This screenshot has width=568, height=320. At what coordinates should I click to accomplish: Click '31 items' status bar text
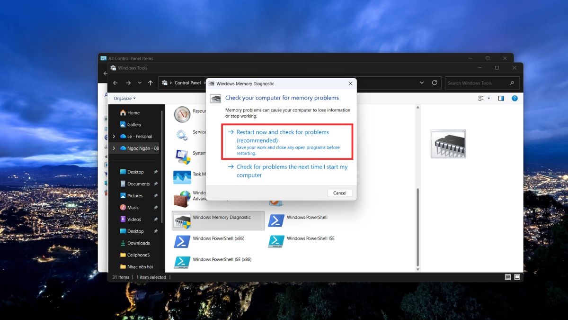tap(120, 277)
